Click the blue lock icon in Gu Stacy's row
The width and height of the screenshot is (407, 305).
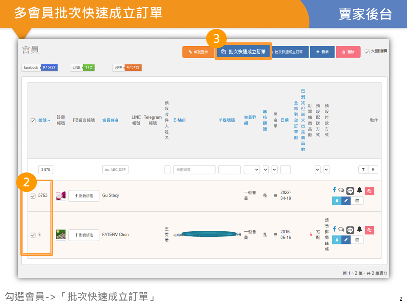[337, 200]
